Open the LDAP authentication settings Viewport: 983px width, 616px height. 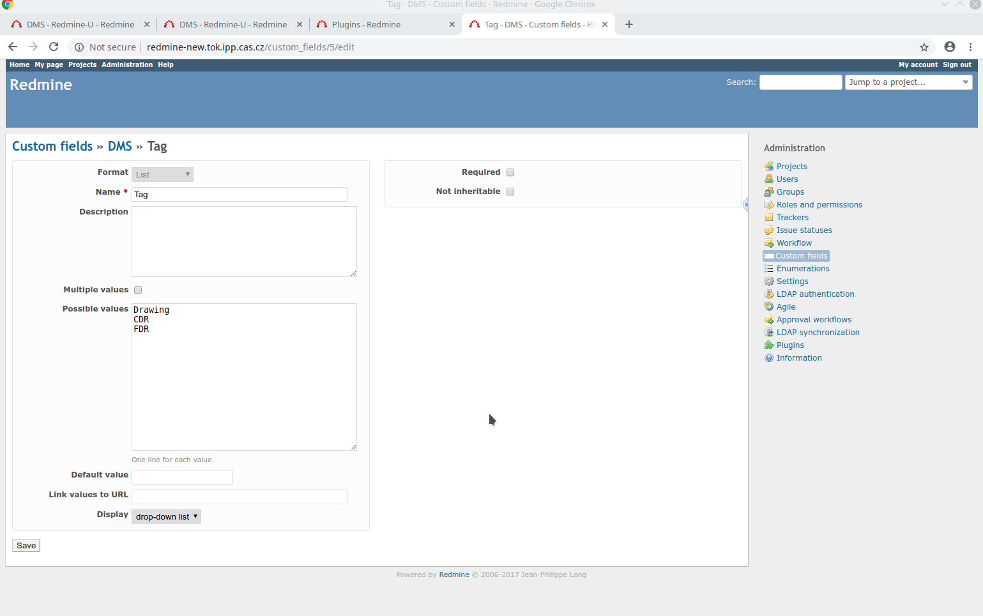[x=815, y=294]
